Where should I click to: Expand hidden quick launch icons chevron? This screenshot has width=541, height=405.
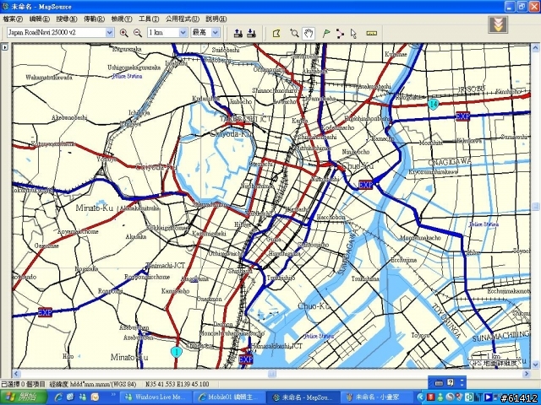point(113,394)
